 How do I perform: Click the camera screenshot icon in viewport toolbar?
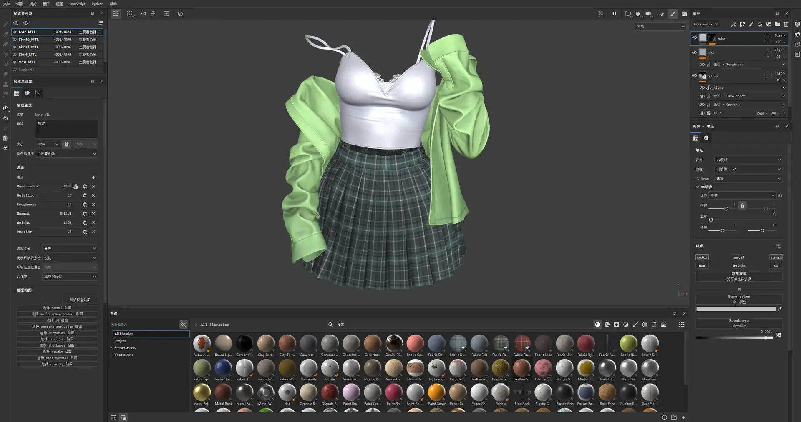(684, 14)
